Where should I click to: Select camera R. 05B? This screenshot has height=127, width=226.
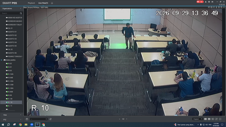coord(10,85)
